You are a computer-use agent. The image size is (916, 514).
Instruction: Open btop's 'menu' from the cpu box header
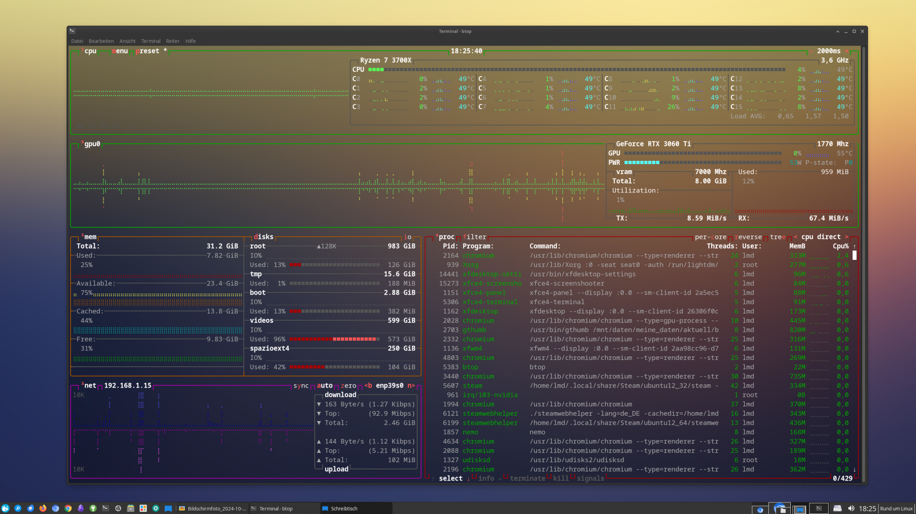tap(119, 51)
